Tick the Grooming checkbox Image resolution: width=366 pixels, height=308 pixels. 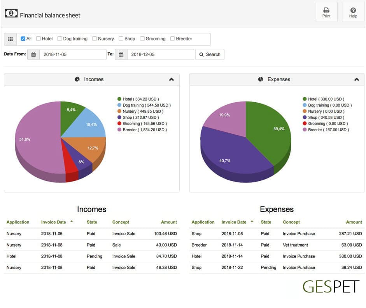142,39
